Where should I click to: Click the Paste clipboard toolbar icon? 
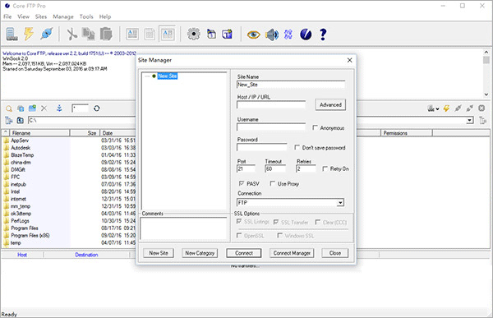click(x=106, y=34)
